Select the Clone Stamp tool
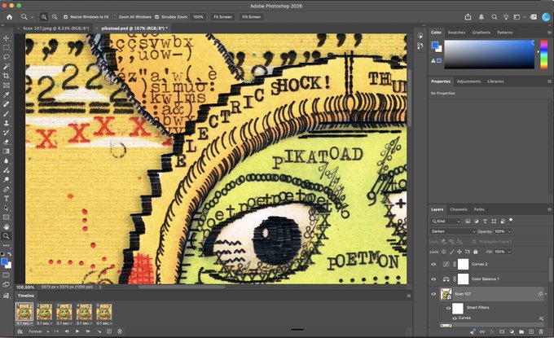The image size is (554, 338). point(7,123)
